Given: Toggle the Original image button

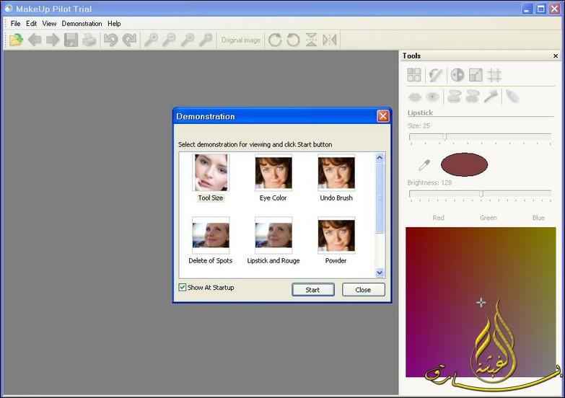Looking at the screenshot, I should click(241, 40).
